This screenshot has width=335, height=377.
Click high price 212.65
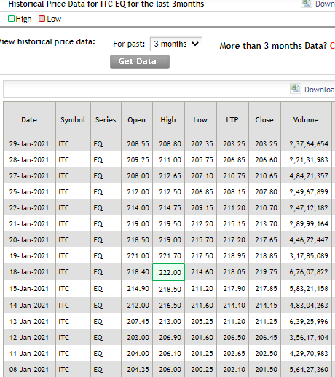[170, 175]
